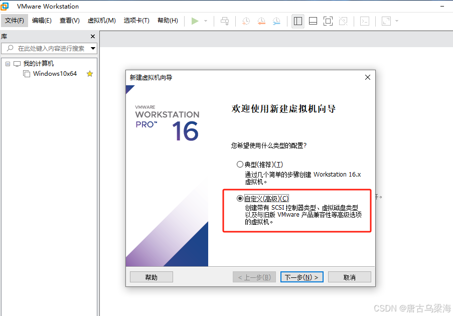Open the Snapshot Manager icon
This screenshot has height=316, width=453.
coord(276,21)
